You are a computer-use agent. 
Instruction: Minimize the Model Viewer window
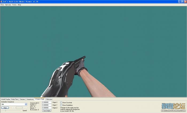coord(180,2)
